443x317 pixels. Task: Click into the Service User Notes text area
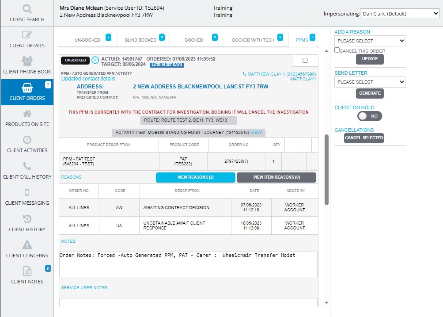(x=188, y=302)
